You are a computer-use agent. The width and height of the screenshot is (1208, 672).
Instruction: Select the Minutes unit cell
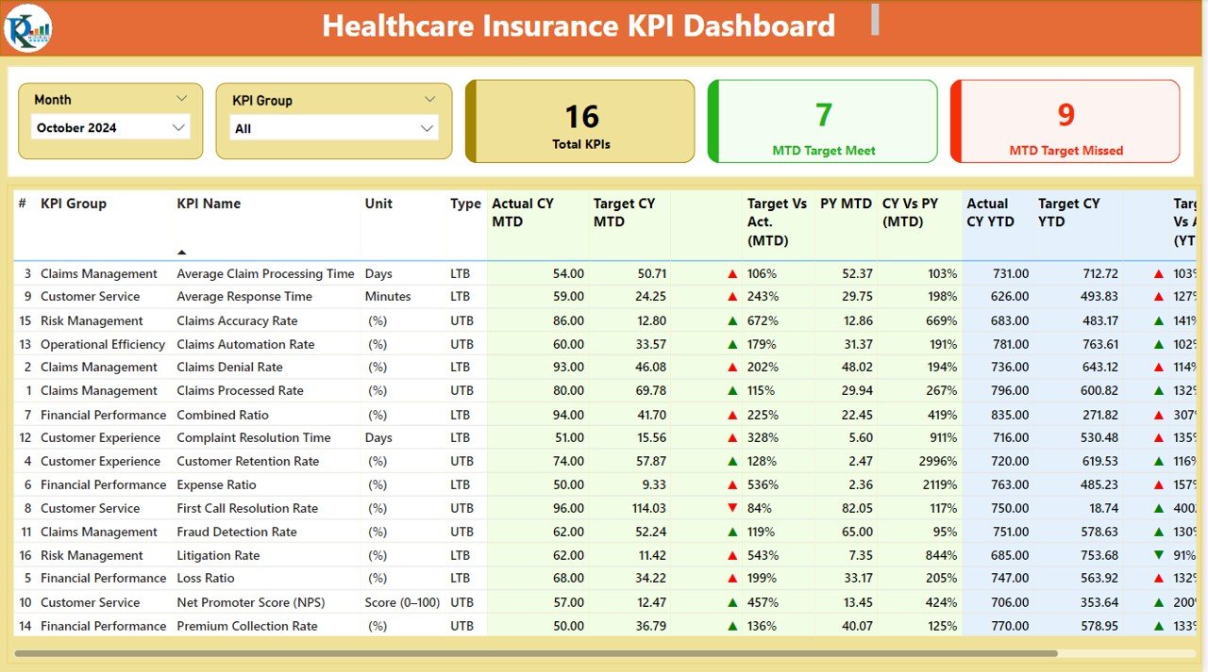[x=386, y=297]
